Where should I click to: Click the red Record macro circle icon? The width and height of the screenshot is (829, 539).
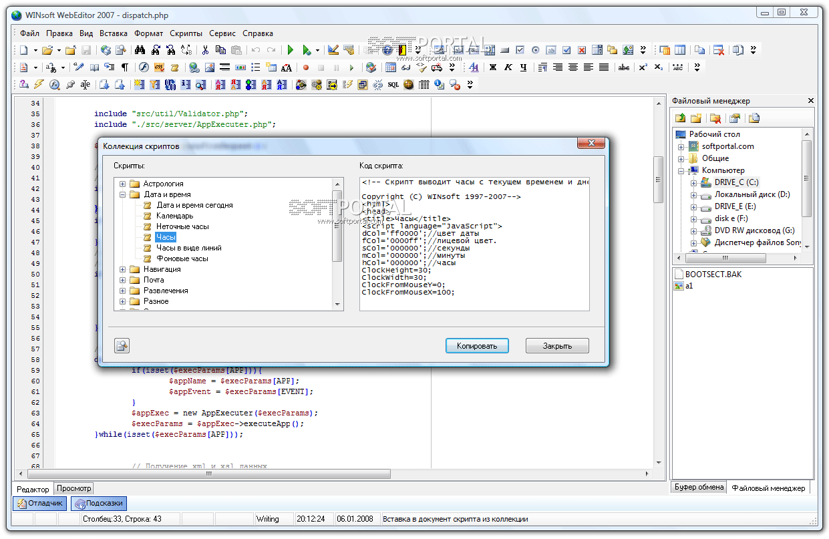tap(306, 67)
